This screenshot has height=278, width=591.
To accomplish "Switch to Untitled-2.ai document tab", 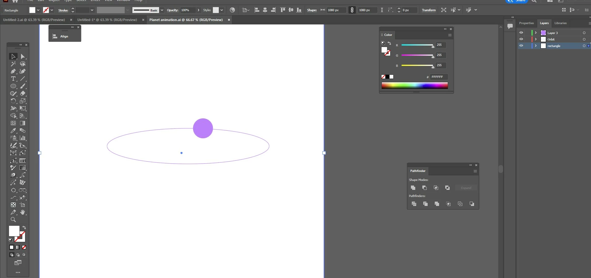I will (34, 20).
